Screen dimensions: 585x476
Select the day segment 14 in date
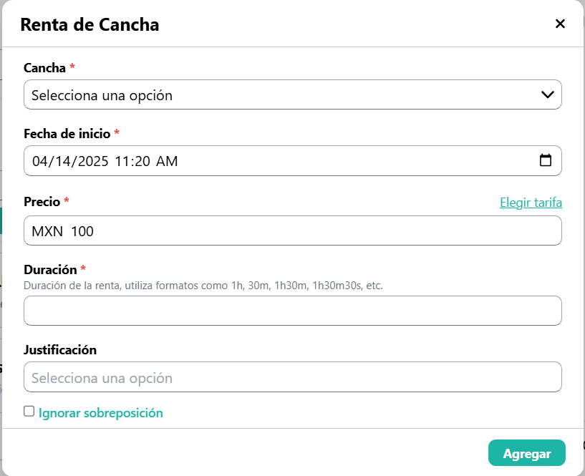62,161
